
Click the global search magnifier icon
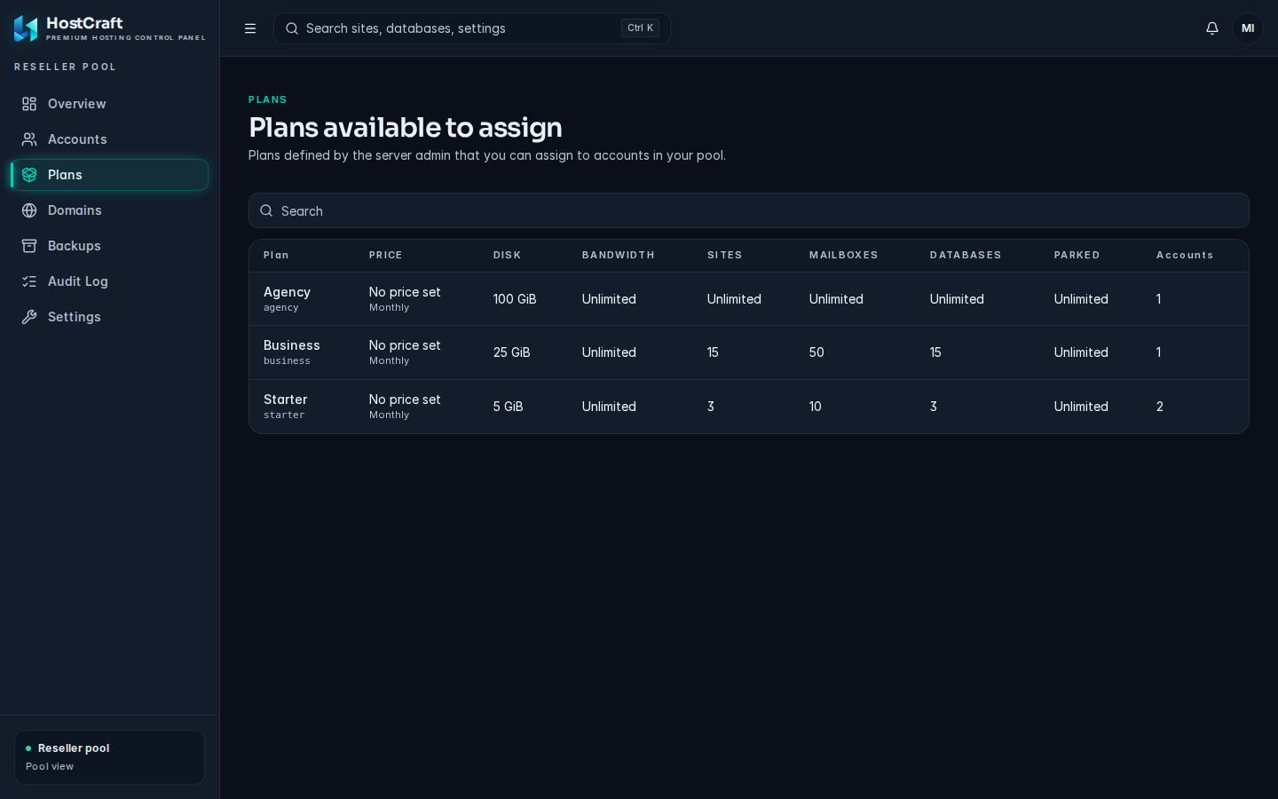tap(292, 28)
